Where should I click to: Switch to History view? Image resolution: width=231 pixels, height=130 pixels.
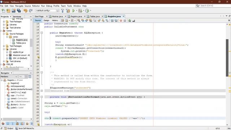point(55,21)
